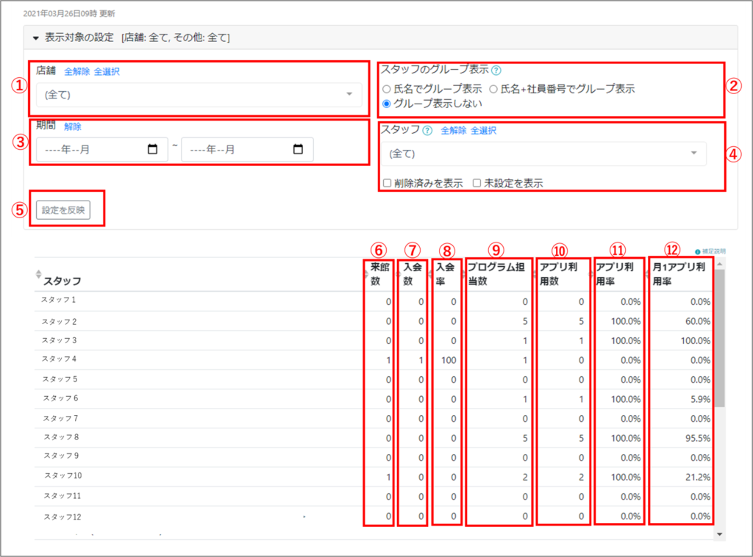Screen dimensions: 753x557
Task: Click 全解除 link for 店舗
Action: (x=77, y=71)
